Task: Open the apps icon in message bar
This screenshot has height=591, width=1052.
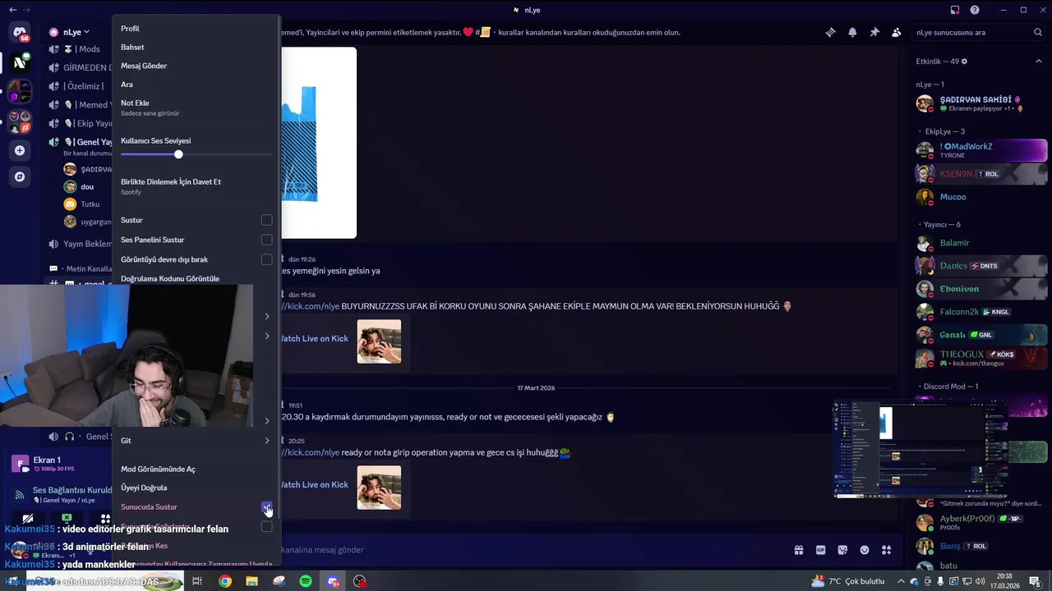Action: pos(886,550)
